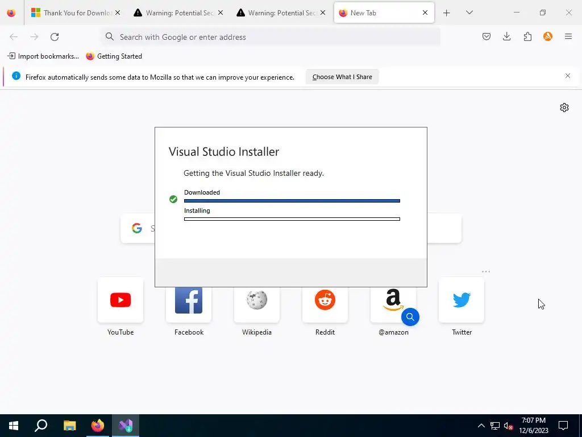Click the Installing progress bar
Image resolution: width=582 pixels, height=437 pixels.
(292, 219)
